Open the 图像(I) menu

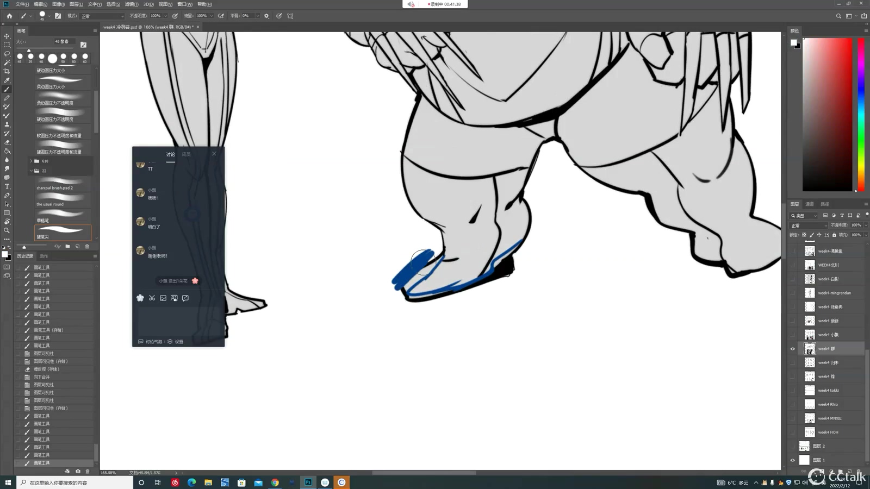pyautogui.click(x=58, y=4)
